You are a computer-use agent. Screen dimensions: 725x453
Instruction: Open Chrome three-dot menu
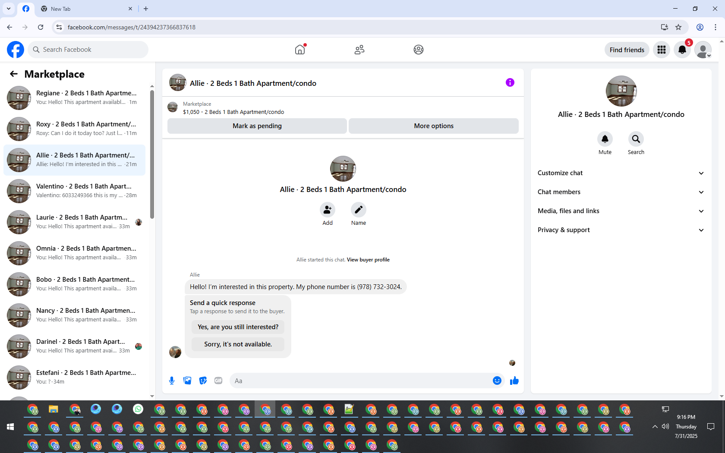pyautogui.click(x=716, y=27)
